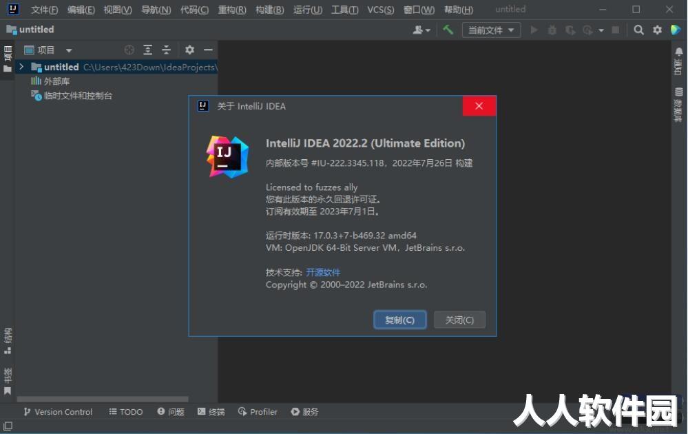The height and width of the screenshot is (434, 688).
Task: Open the current file run configuration dropdown
Action: (492, 30)
